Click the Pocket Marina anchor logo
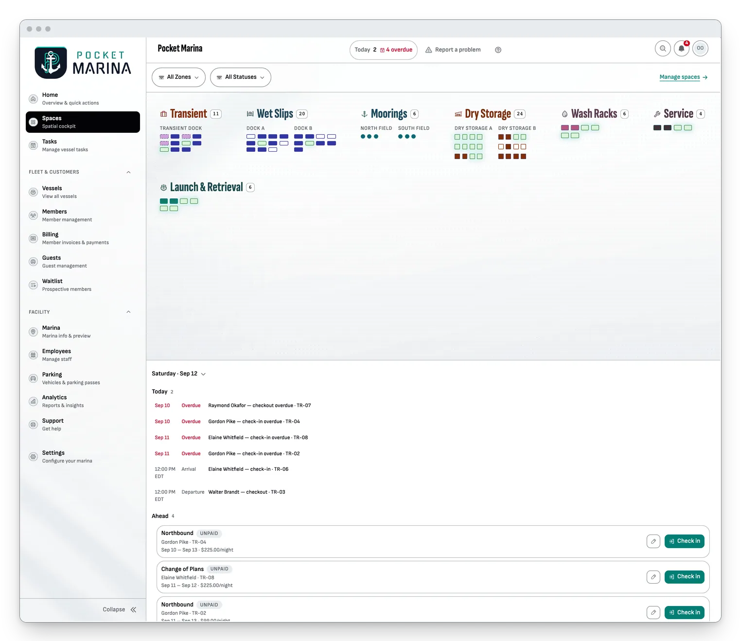This screenshot has width=740, height=641. pyautogui.click(x=51, y=63)
